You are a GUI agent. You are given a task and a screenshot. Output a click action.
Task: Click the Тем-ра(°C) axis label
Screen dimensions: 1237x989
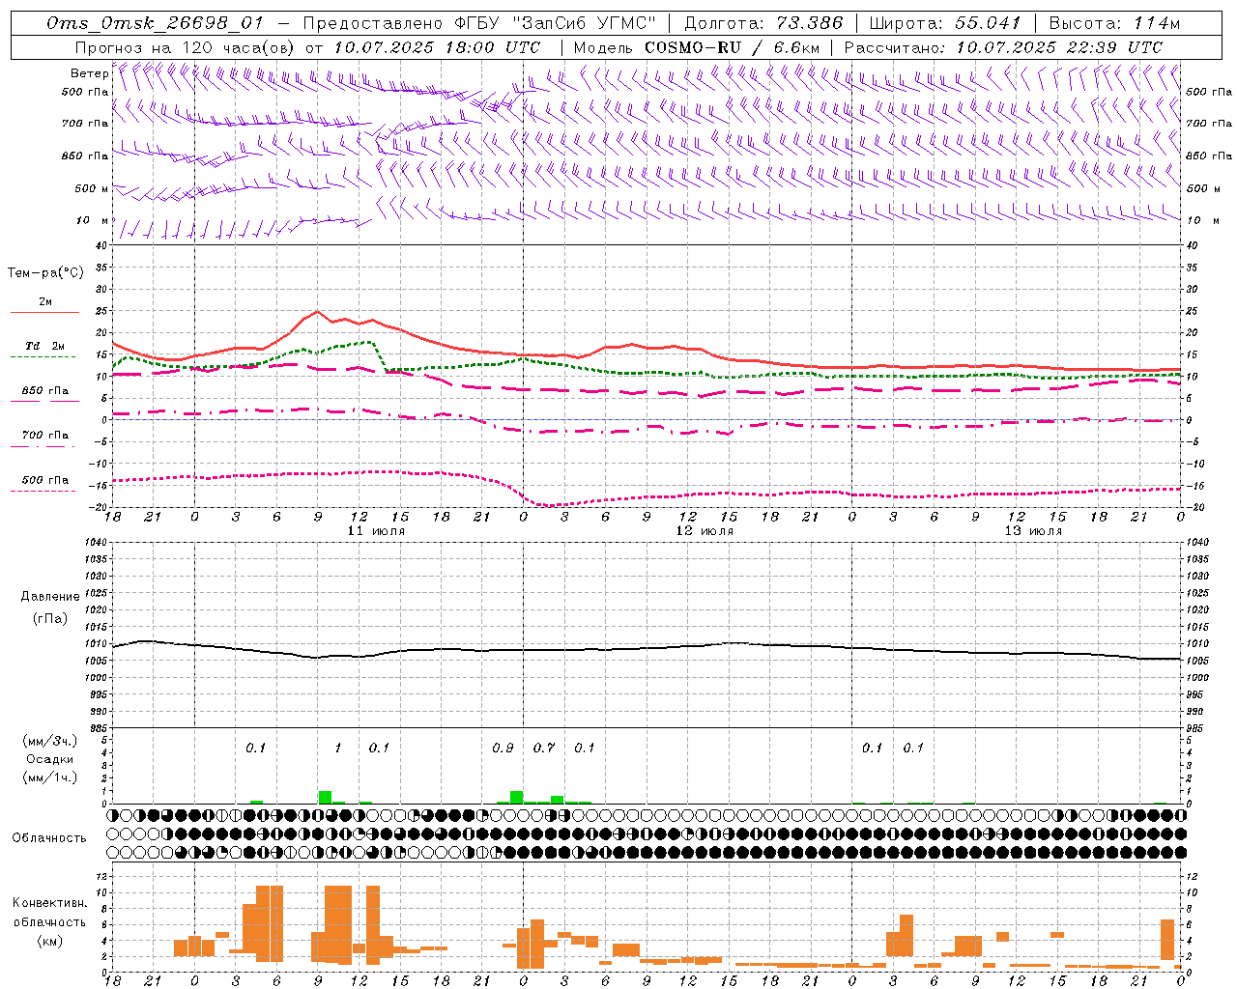[x=45, y=273]
